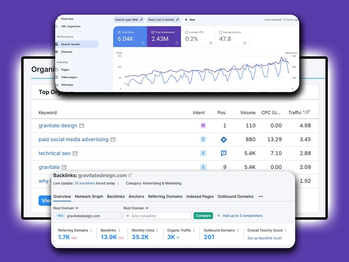Click the edit pencil on Search type filter
Viewport: 349px width, 262px height.
[141, 20]
